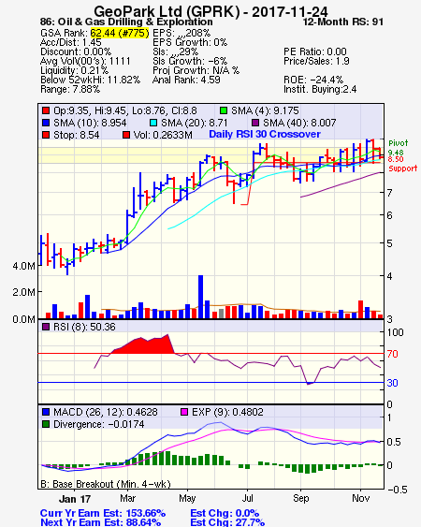
Task: Click the red Support label
Action: point(403,168)
